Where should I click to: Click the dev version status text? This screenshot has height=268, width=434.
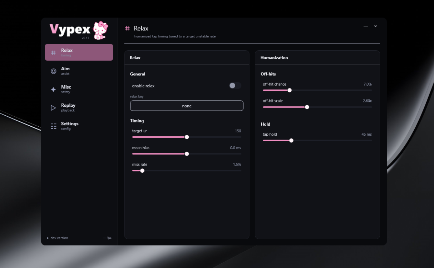(x=59, y=238)
